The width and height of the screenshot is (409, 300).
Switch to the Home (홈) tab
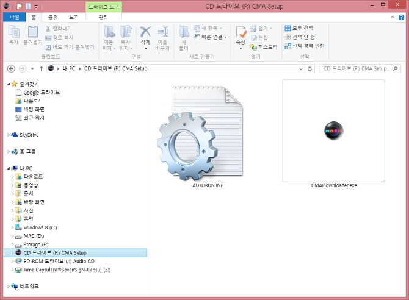(x=34, y=17)
